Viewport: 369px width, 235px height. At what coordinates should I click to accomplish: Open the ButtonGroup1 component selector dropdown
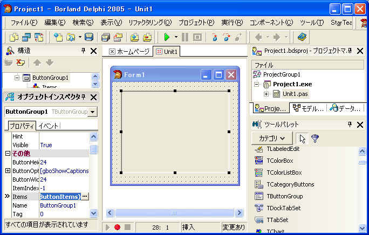pos(93,112)
